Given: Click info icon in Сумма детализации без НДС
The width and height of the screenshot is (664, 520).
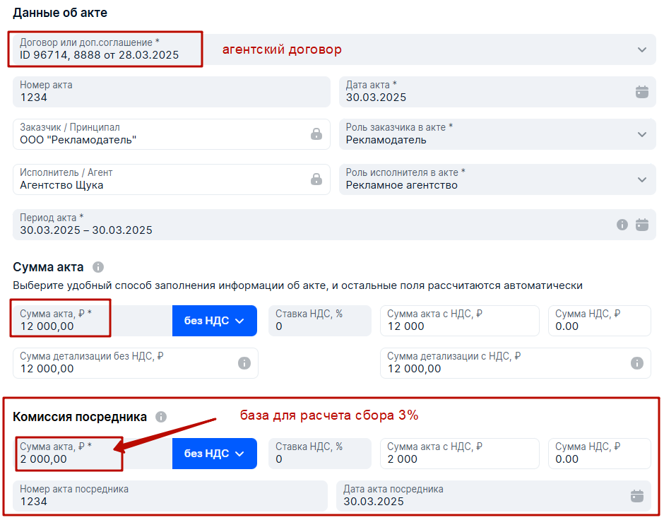Looking at the screenshot, I should pyautogui.click(x=244, y=363).
